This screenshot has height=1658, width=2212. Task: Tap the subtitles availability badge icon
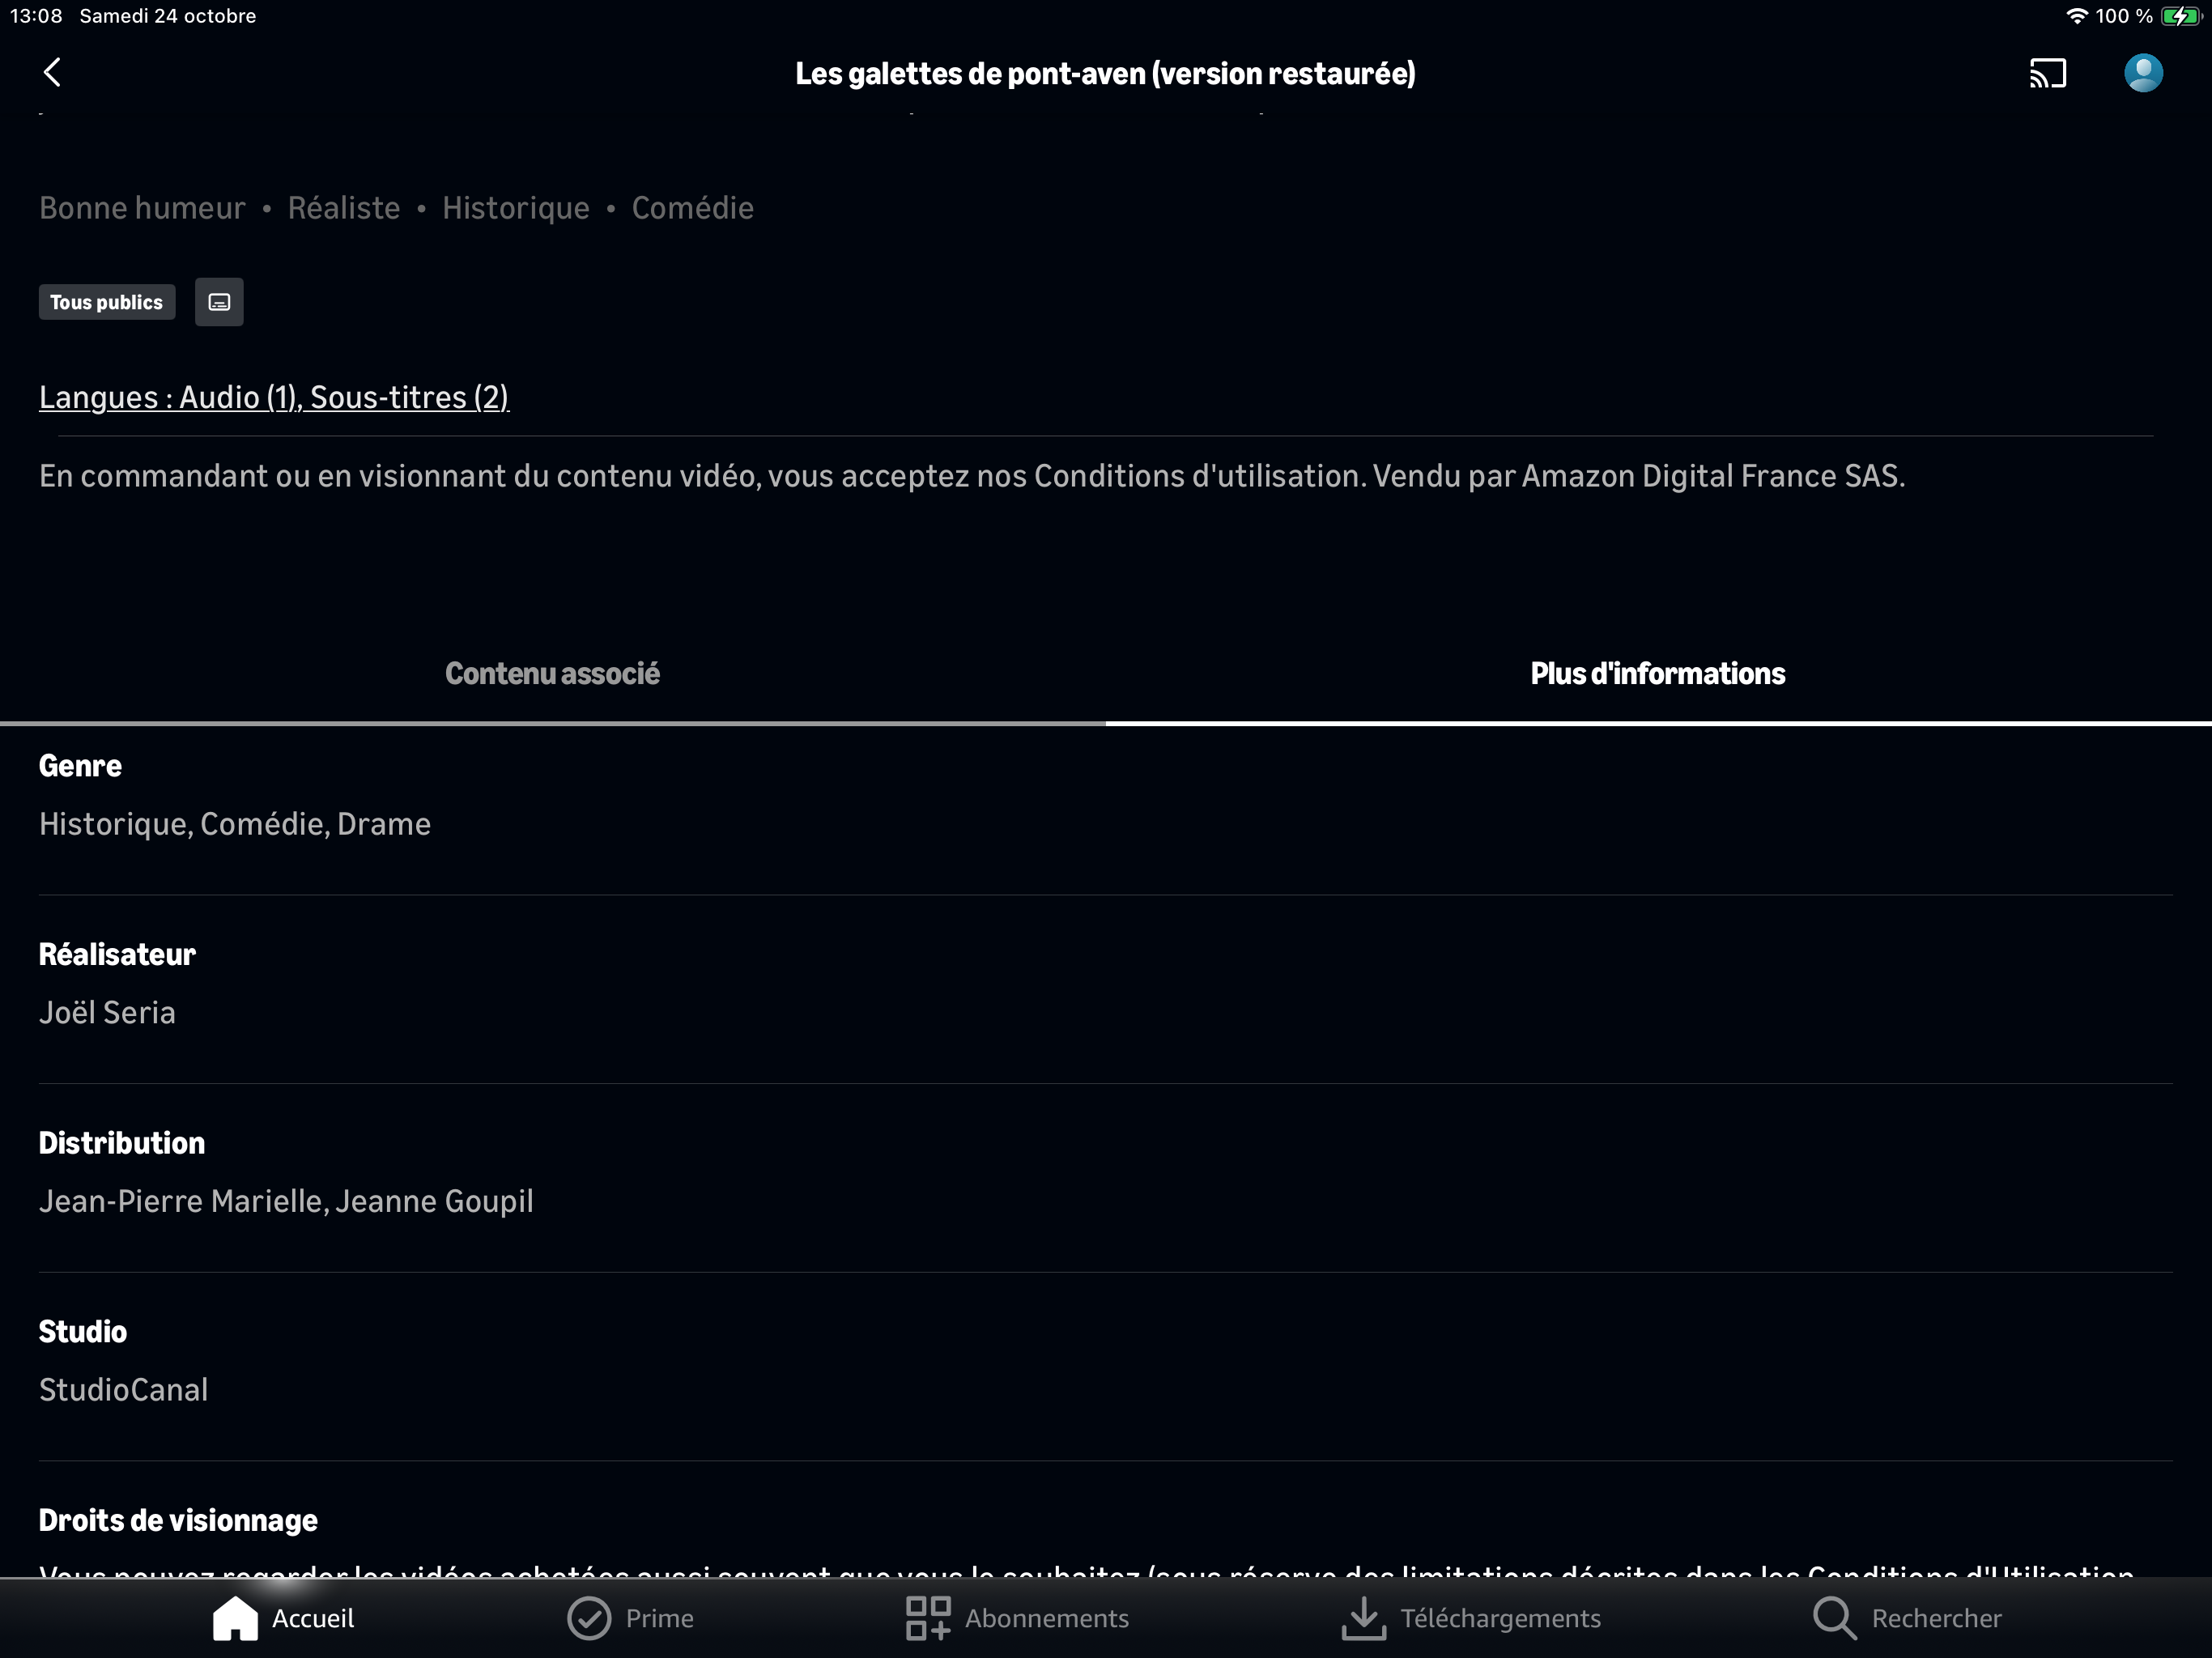tap(219, 302)
